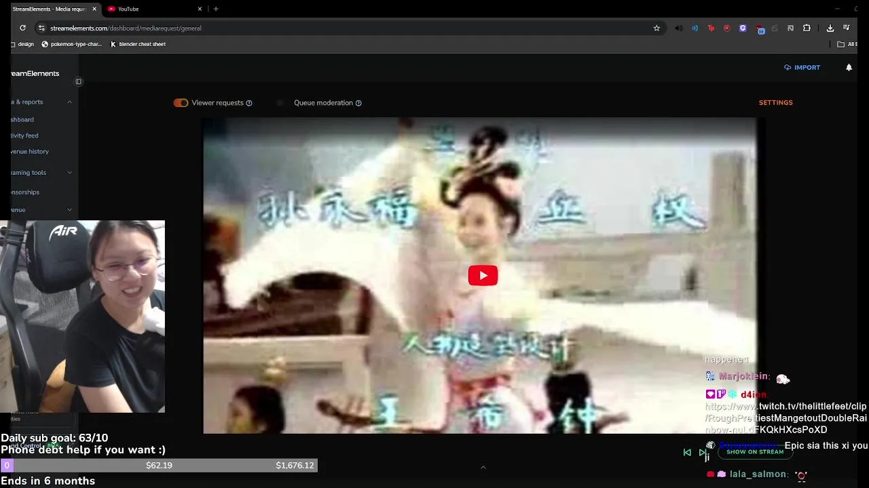Click SHOW ON STREAM button
The height and width of the screenshot is (488, 869).
[755, 452]
